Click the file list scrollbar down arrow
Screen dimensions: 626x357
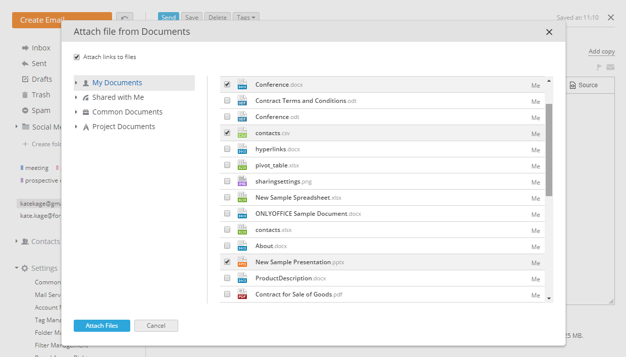[549, 299]
